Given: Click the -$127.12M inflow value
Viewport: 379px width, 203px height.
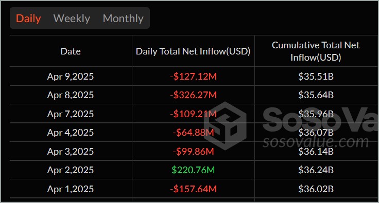Looking at the screenshot, I should (193, 77).
